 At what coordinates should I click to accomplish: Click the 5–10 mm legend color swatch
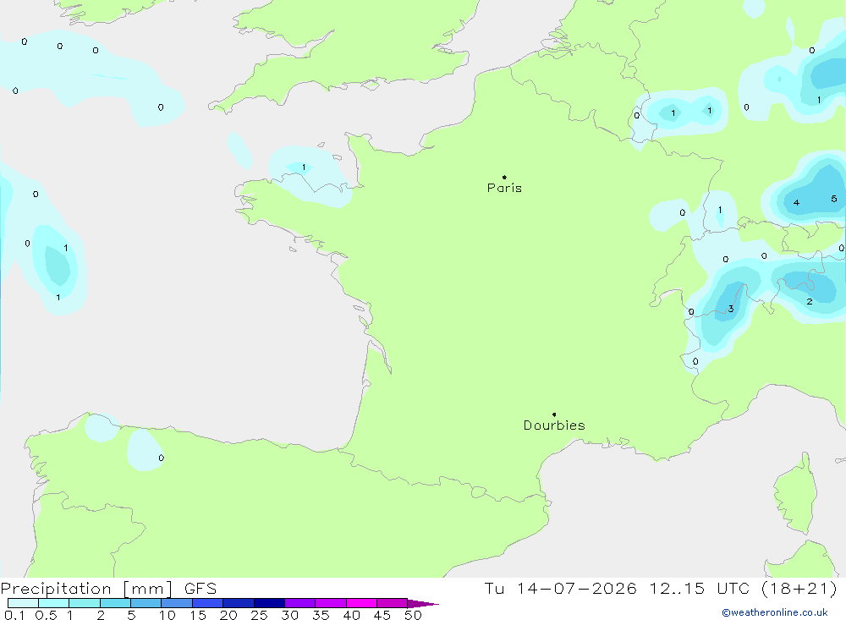pyautogui.click(x=146, y=603)
